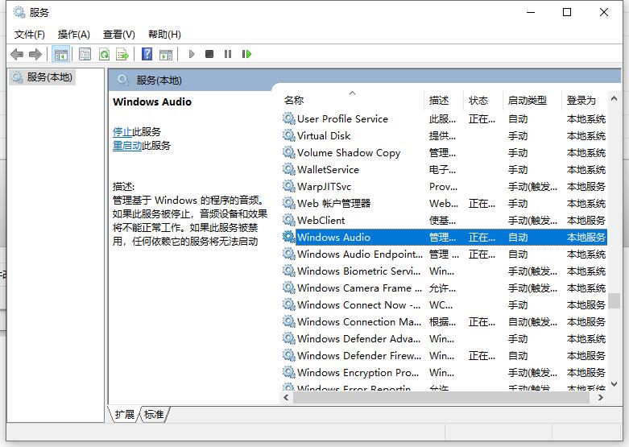Select the Virtual Disk service name

[324, 135]
